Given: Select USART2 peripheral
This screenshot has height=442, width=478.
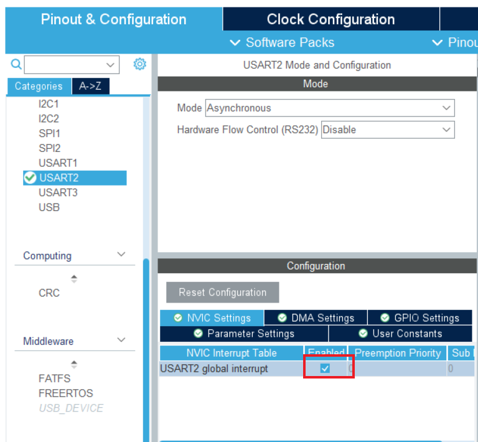Looking at the screenshot, I should (75, 178).
